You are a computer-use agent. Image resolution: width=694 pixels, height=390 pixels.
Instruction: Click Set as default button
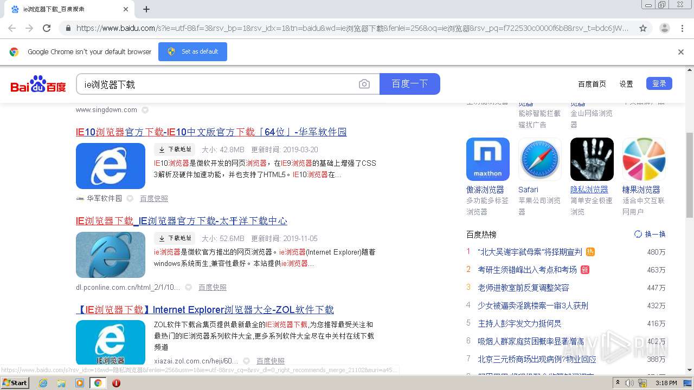click(x=192, y=51)
